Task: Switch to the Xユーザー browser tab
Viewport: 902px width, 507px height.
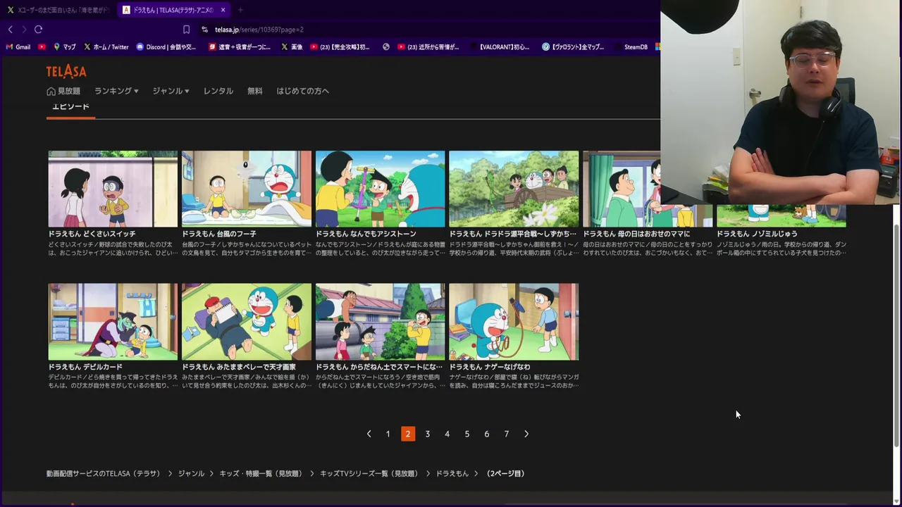Action: [58, 10]
